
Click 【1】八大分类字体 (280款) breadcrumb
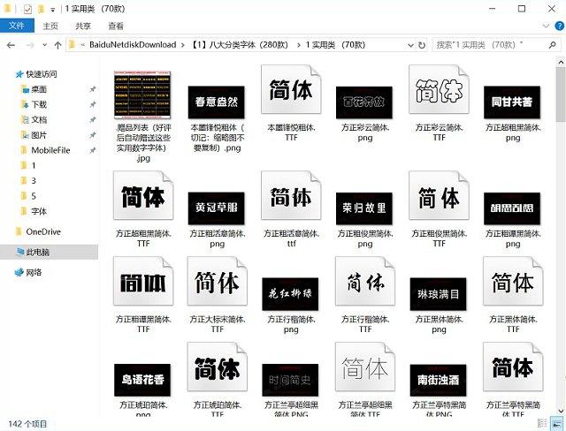tap(241, 45)
